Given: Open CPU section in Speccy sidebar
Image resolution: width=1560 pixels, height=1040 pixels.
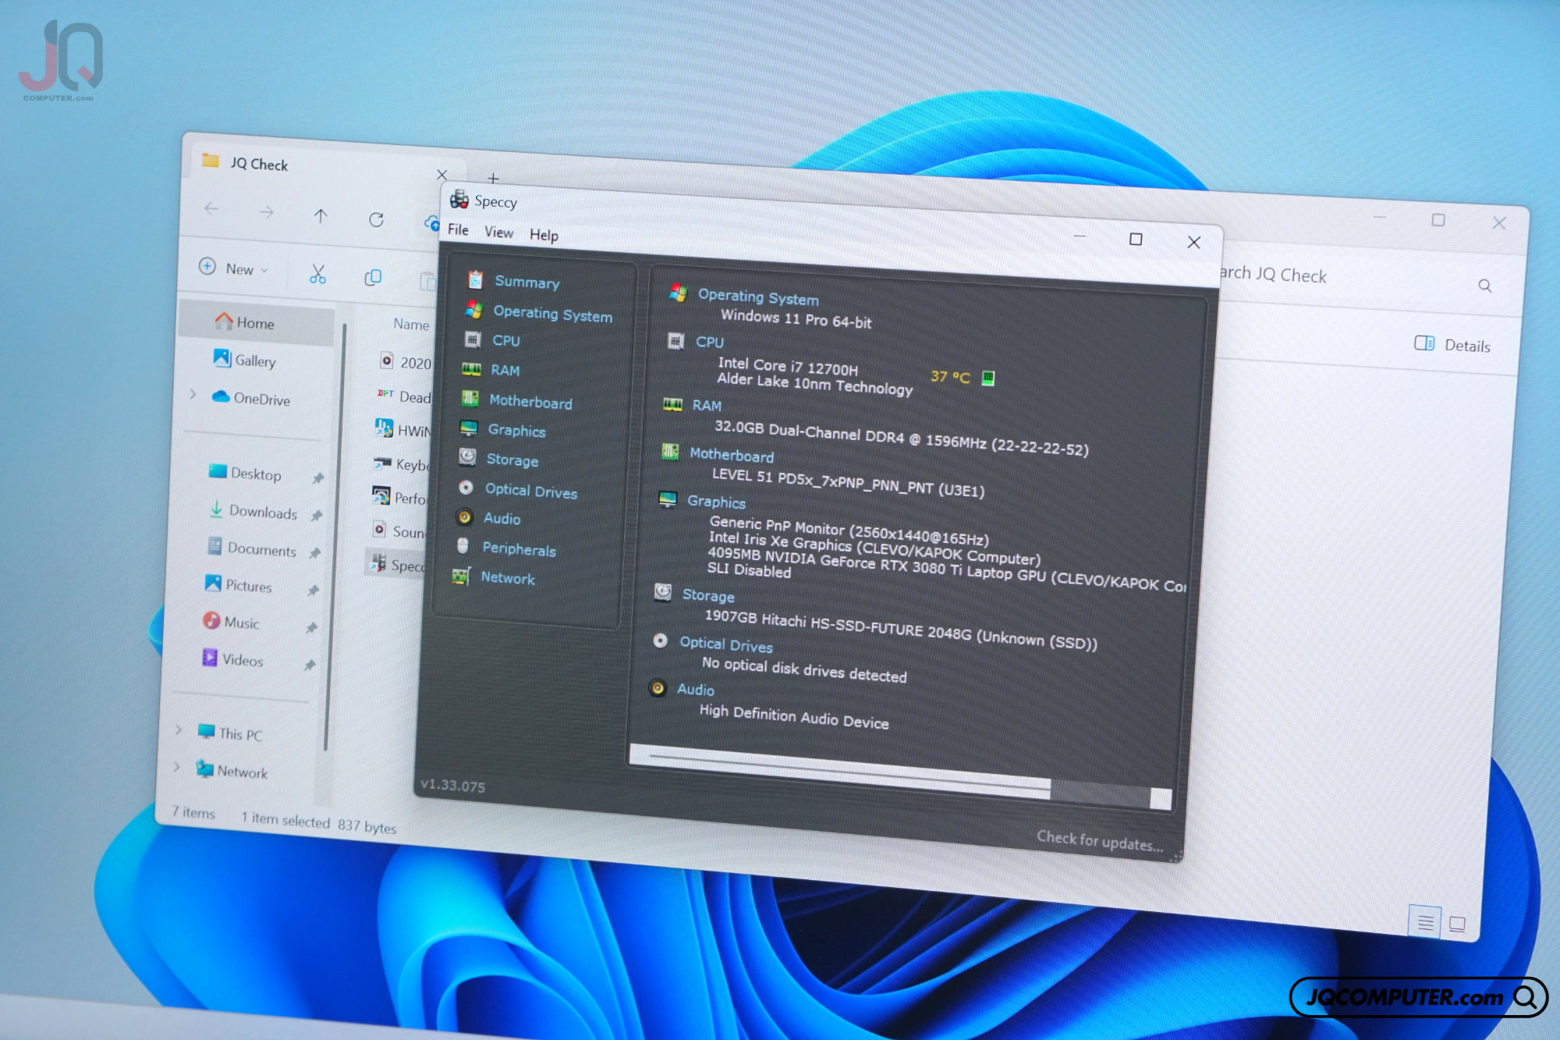Looking at the screenshot, I should pyautogui.click(x=505, y=340).
